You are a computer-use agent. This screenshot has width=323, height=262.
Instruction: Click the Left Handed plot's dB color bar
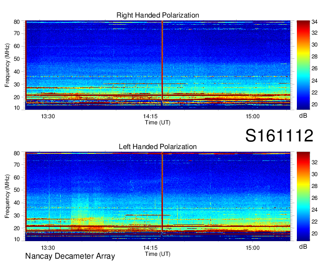point(303,196)
